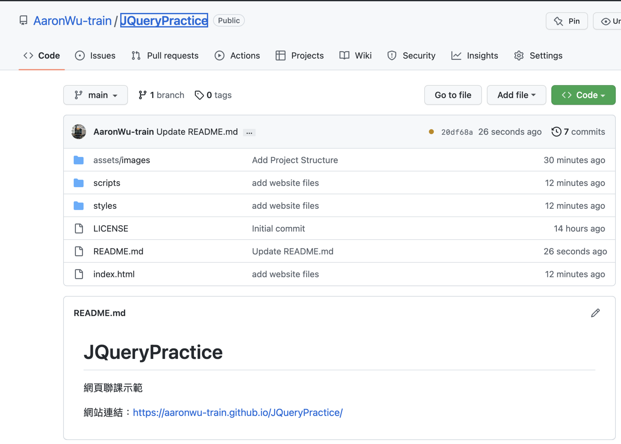Click the file icon for README.md
This screenshot has width=621, height=444.
[x=79, y=251]
